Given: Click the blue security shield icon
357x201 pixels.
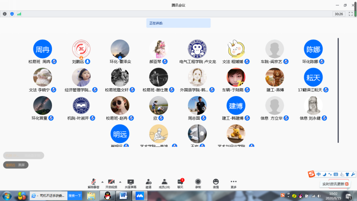Looking at the screenshot, I should point(12,14).
